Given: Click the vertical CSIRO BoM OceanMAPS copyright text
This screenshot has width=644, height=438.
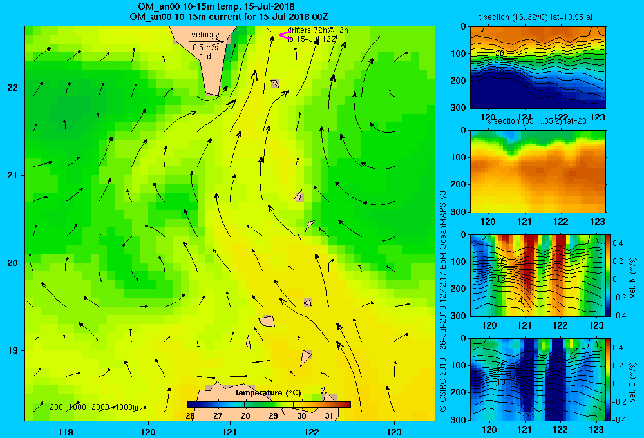Looking at the screenshot, I should [442, 301].
